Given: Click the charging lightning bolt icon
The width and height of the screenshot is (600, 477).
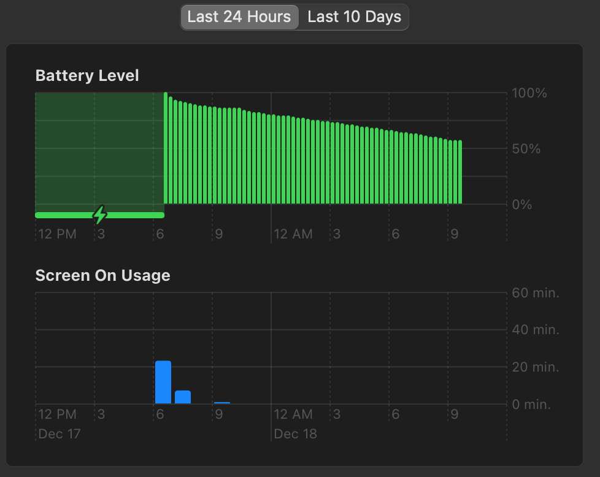Looking at the screenshot, I should 100,215.
